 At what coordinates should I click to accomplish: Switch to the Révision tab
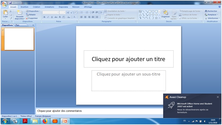click(x=76, y=7)
